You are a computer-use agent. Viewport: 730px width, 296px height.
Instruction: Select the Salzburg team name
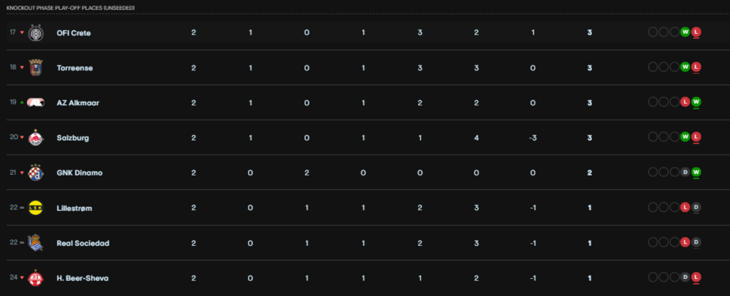(73, 137)
